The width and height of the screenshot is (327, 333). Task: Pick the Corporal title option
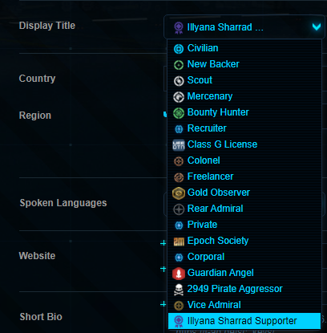tap(244, 257)
